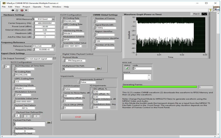
Task: Click the Power Level -30.00 field
Action: [x=45, y=26]
